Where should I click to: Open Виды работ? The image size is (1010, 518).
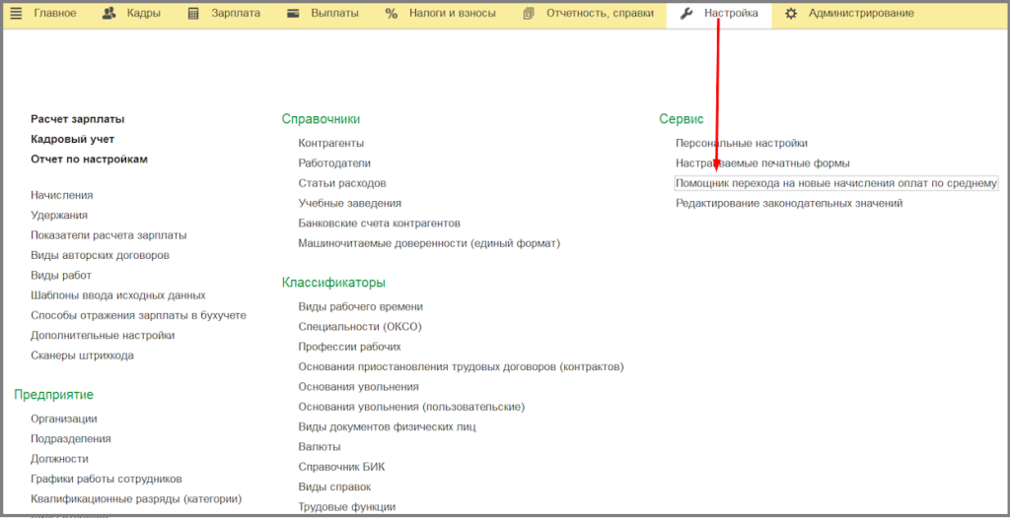tap(61, 275)
